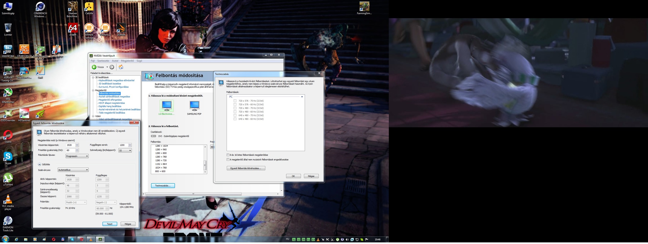Check the 720 x 576 - 75 Hz resolution
The image size is (648, 244).
click(x=235, y=101)
